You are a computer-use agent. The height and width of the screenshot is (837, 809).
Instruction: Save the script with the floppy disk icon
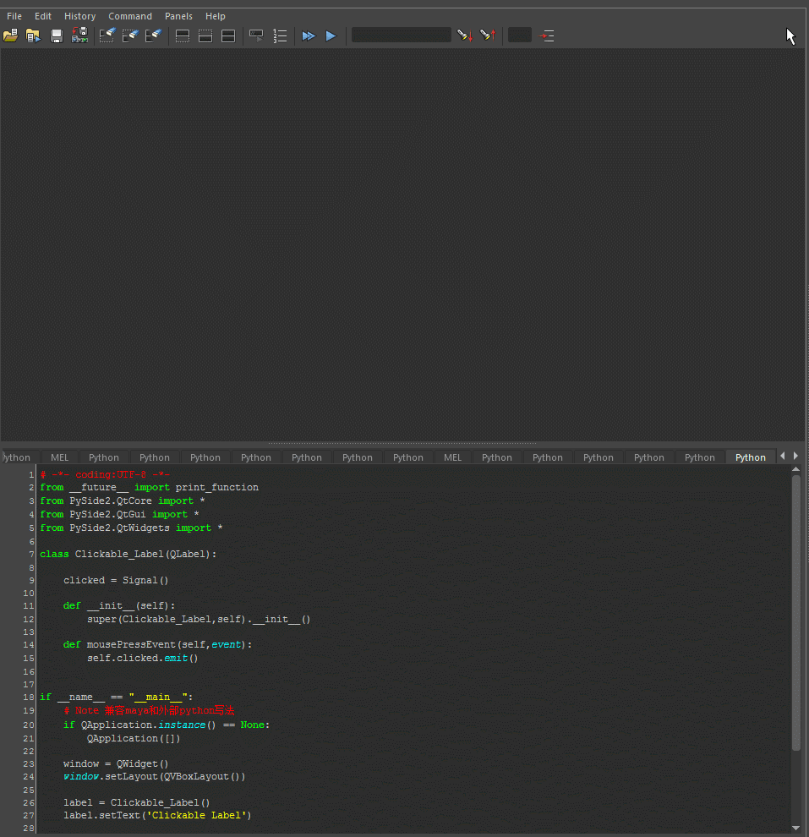[57, 36]
